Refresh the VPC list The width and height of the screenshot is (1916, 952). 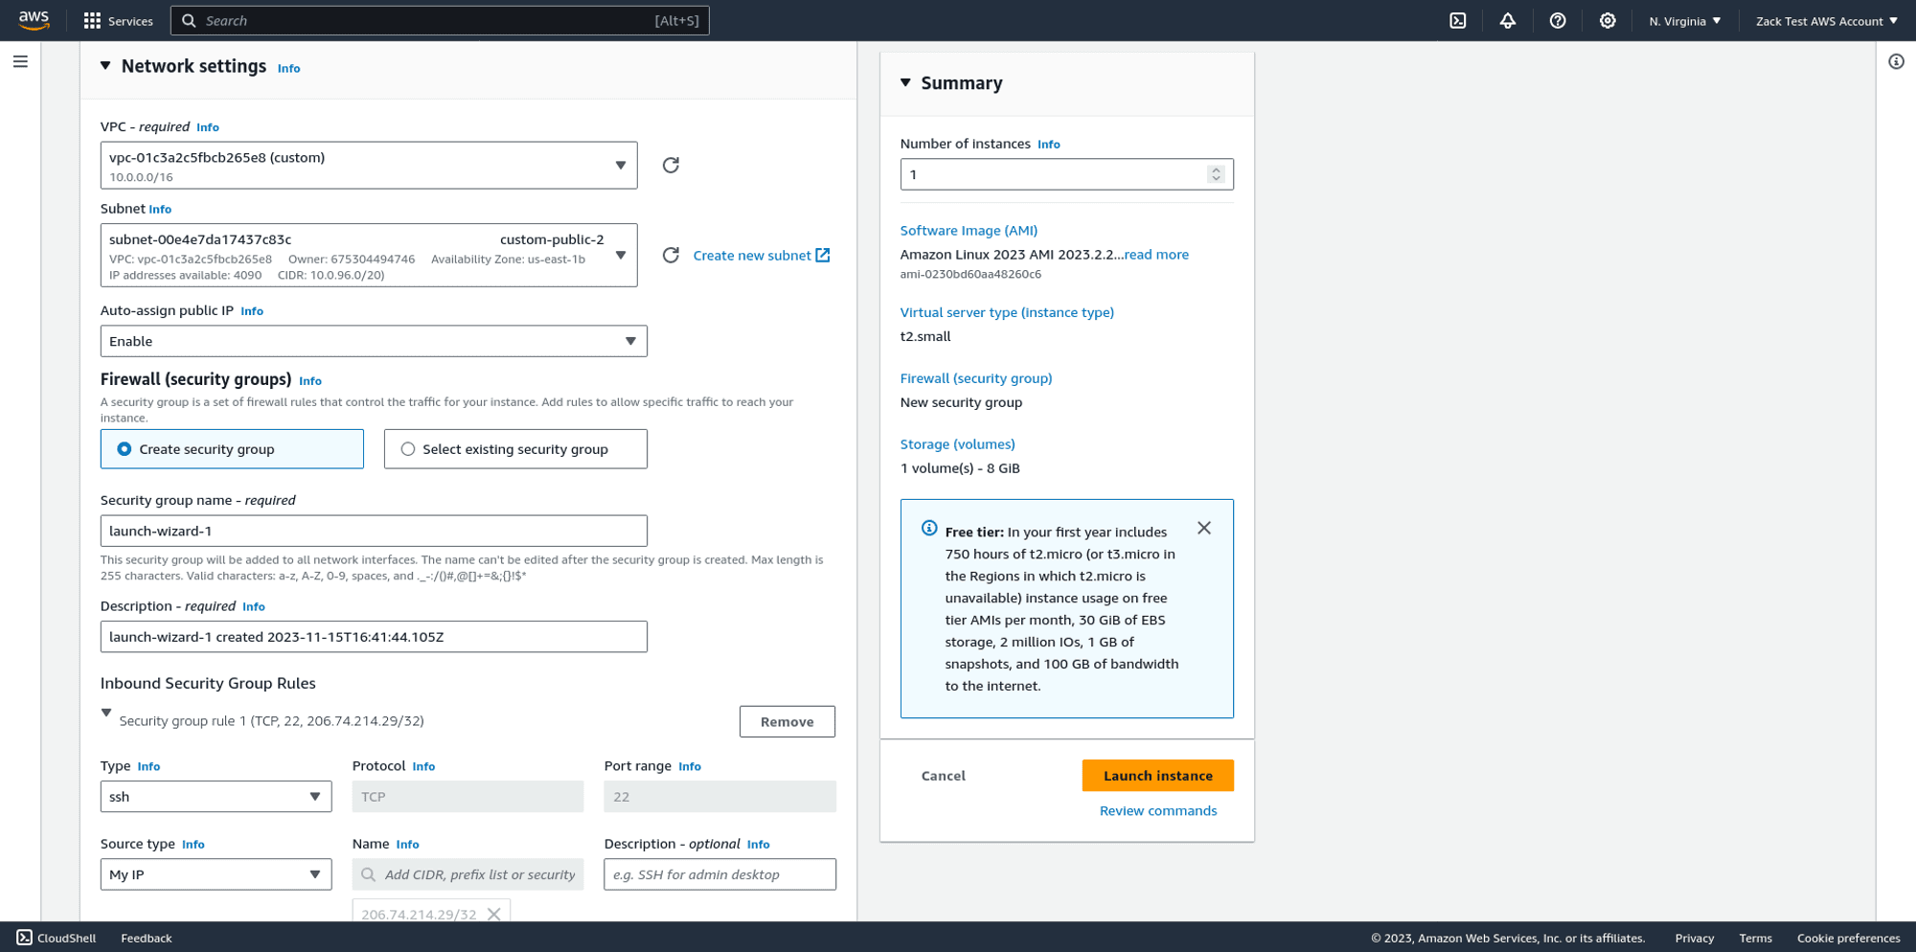pos(671,165)
